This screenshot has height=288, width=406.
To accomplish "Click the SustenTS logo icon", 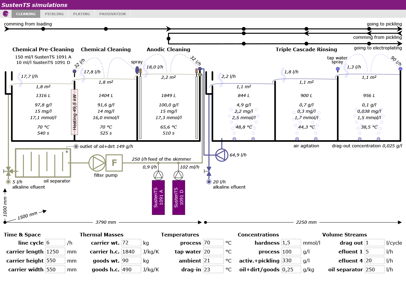I will [5, 14].
